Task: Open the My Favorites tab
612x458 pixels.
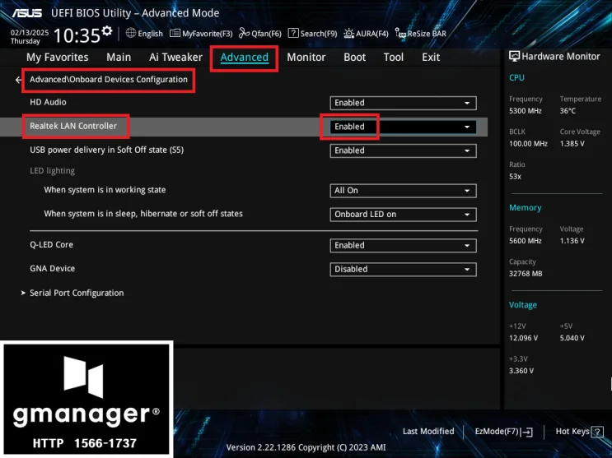Action: click(x=58, y=58)
